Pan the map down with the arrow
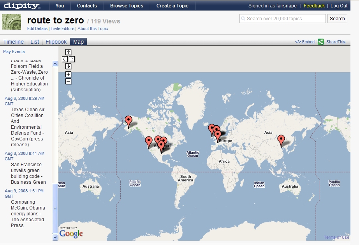This screenshot has height=245, width=359. (68, 66)
